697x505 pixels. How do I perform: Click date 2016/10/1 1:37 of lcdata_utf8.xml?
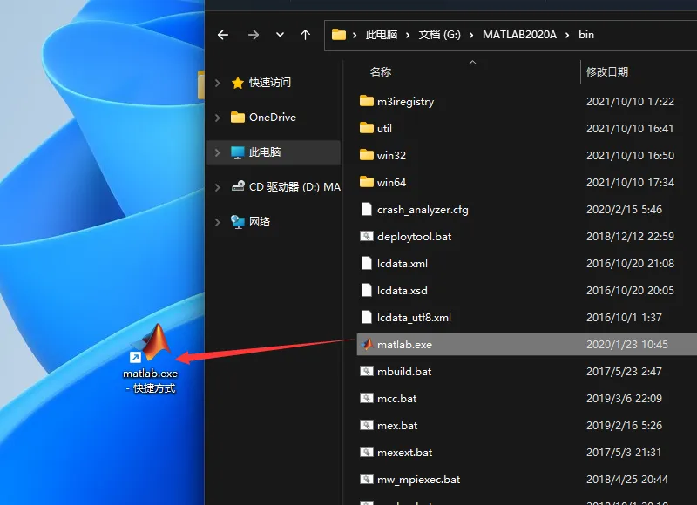click(624, 318)
